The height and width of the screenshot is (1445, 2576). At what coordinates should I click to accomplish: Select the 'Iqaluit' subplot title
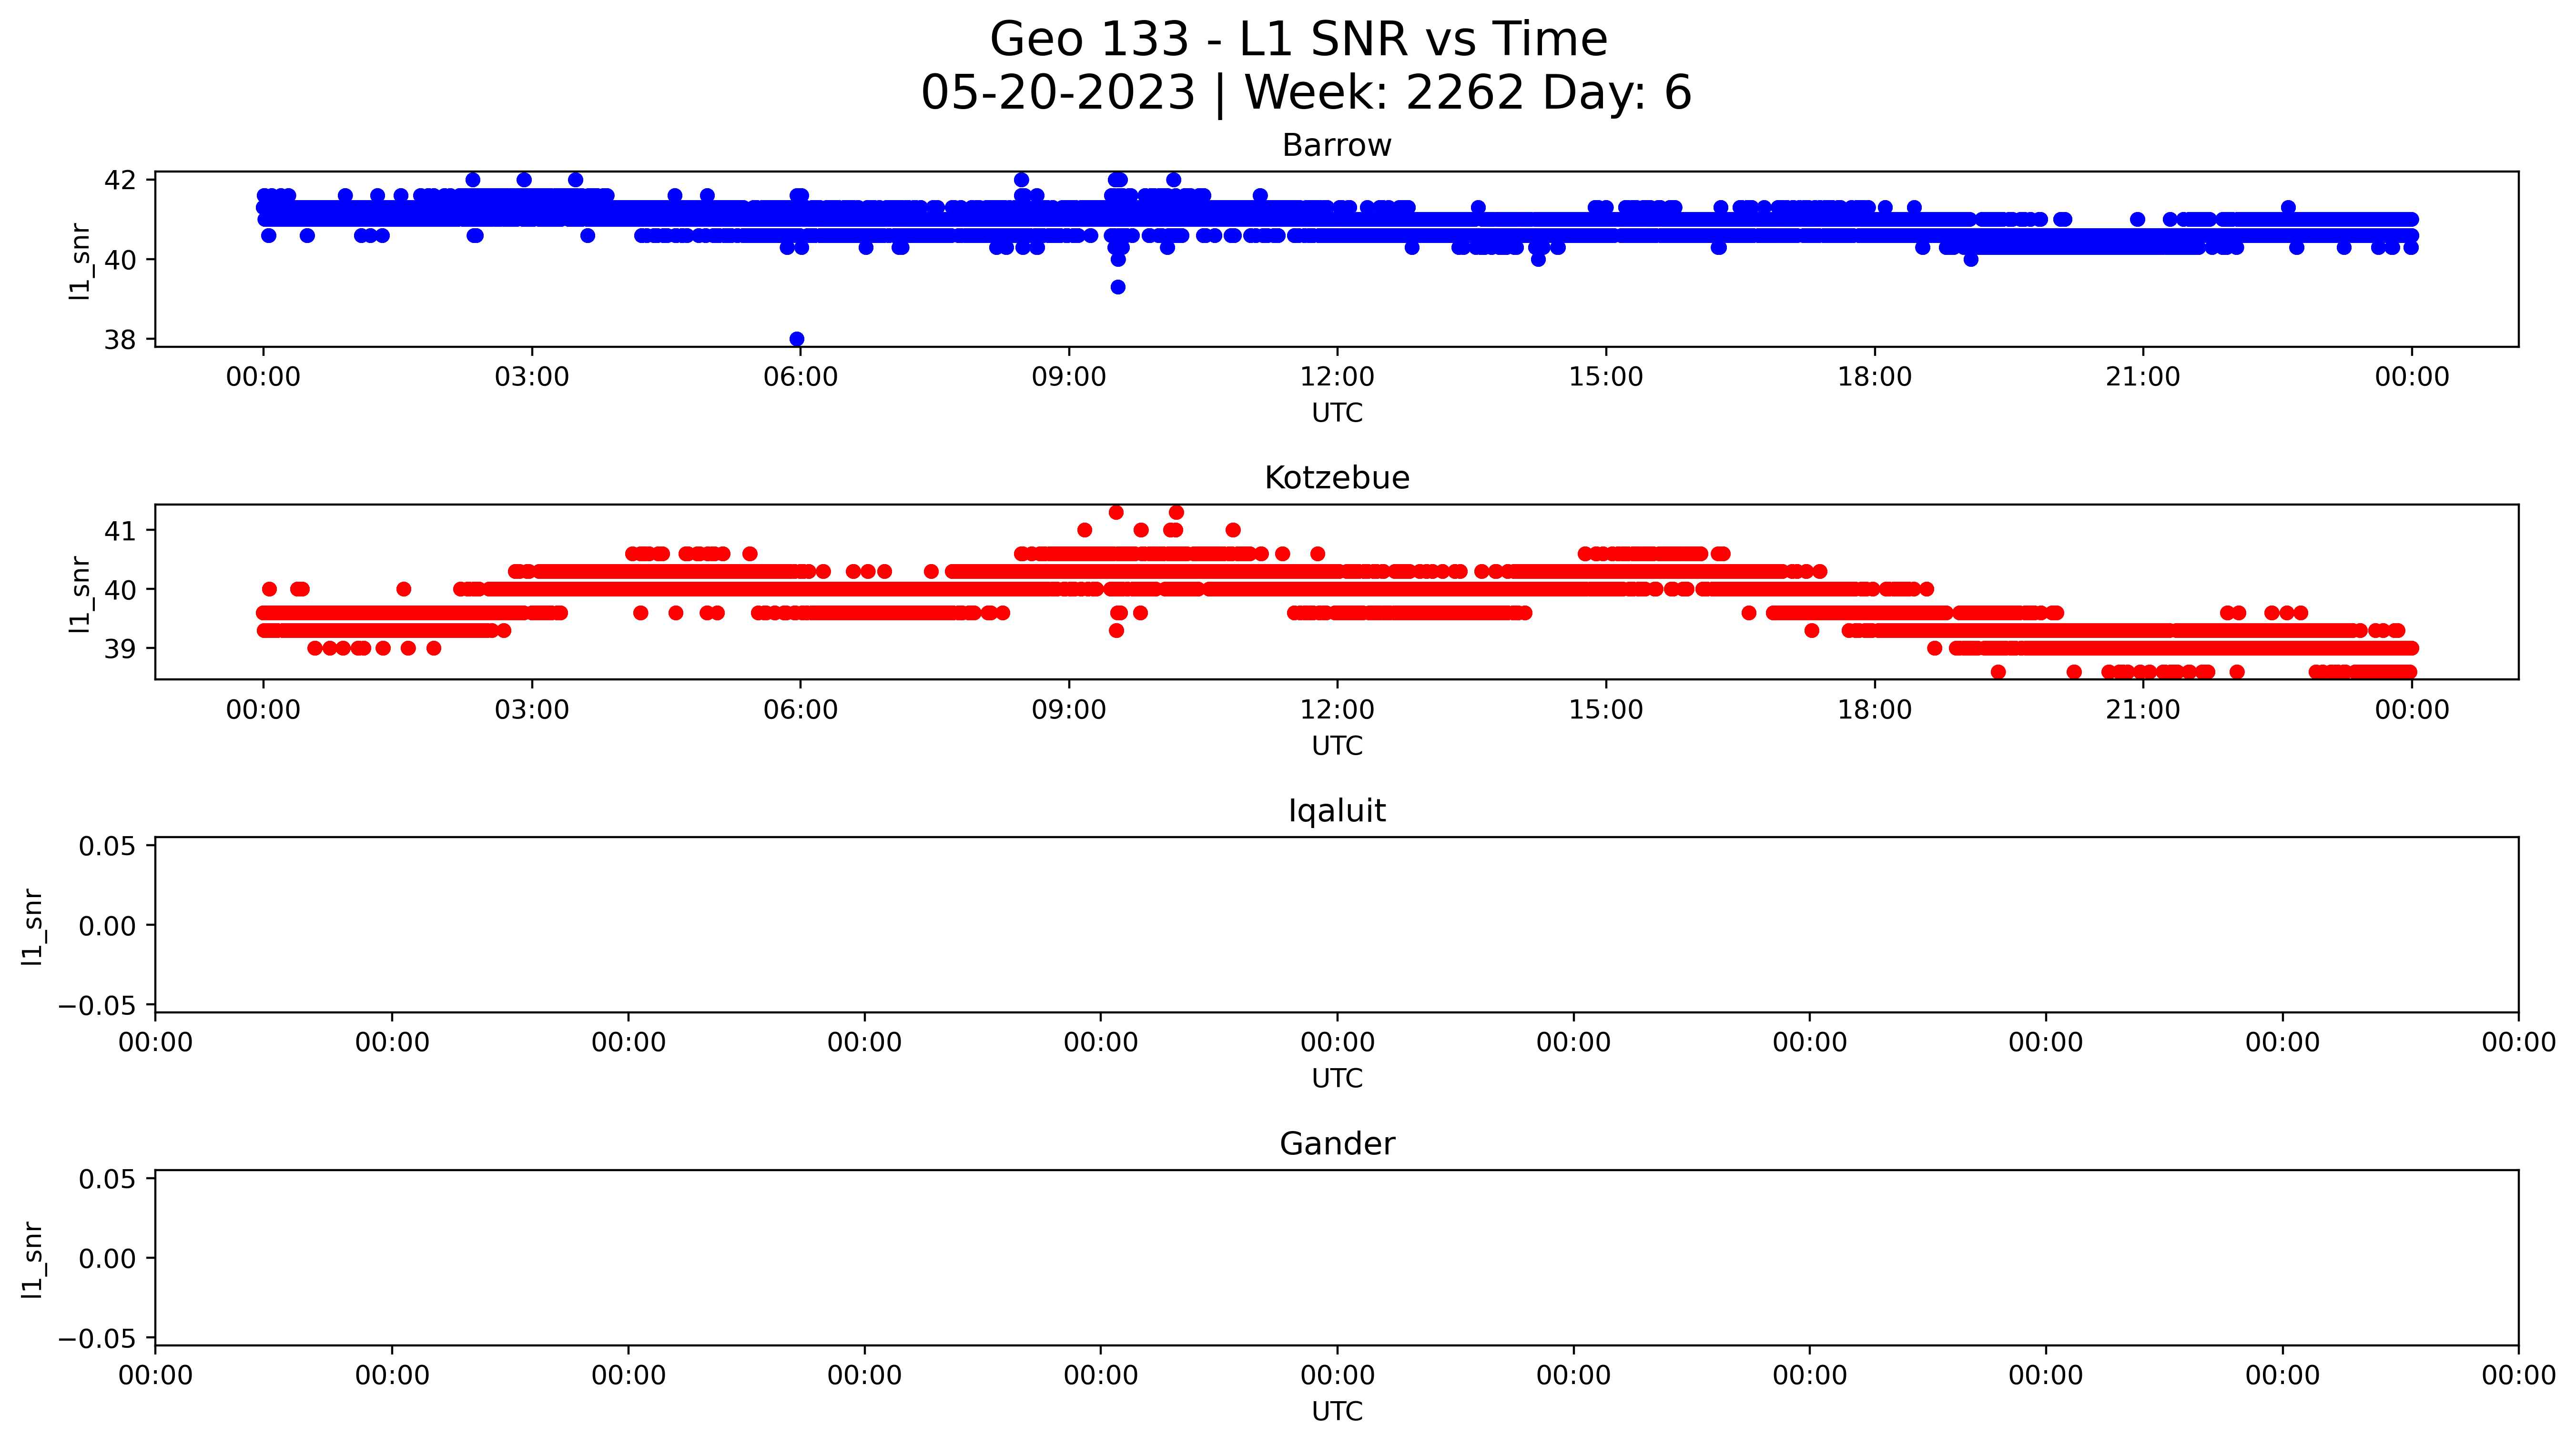pyautogui.click(x=1337, y=811)
